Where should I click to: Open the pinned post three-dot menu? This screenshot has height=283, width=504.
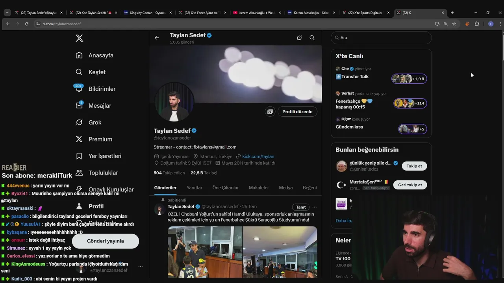pos(314,207)
